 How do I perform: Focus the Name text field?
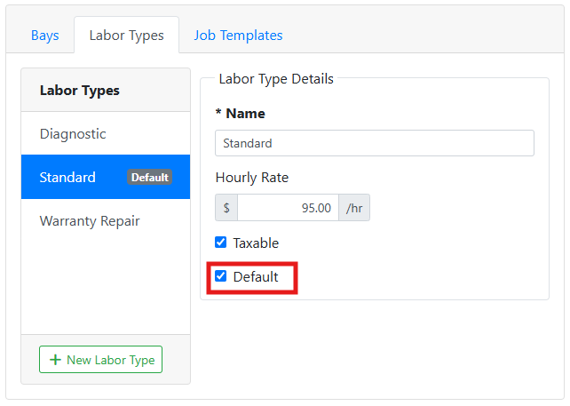click(375, 143)
